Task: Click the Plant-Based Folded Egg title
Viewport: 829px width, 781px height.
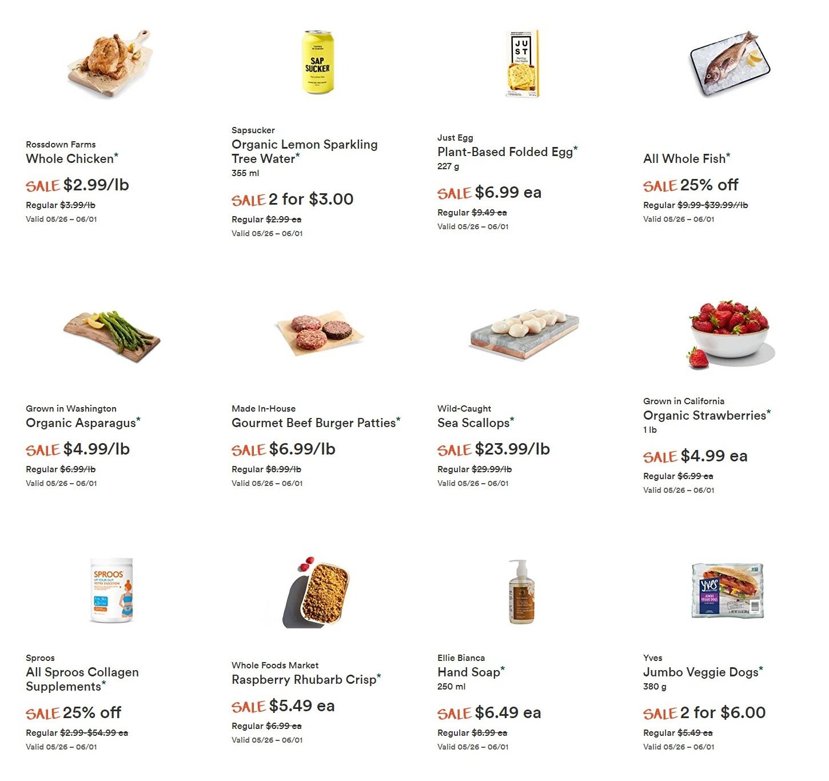Action: [505, 152]
